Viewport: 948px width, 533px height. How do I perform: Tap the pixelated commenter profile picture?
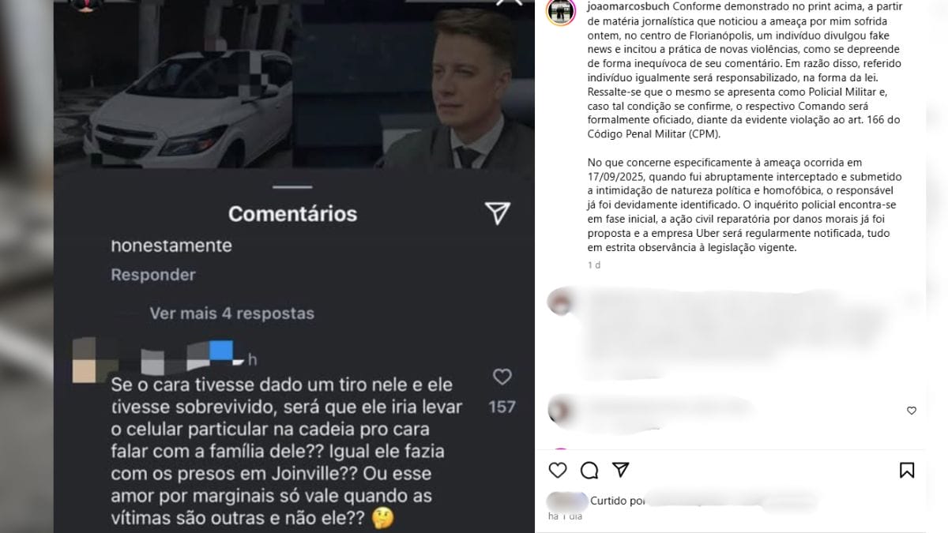coord(86,361)
